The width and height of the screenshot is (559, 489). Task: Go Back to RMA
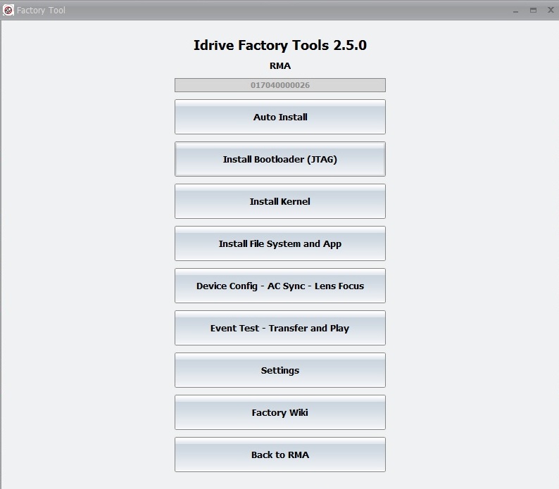point(280,455)
